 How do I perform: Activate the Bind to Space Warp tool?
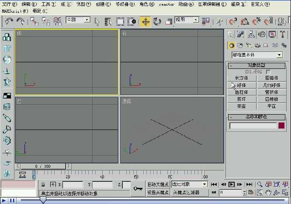pyautogui.click(x=58, y=21)
